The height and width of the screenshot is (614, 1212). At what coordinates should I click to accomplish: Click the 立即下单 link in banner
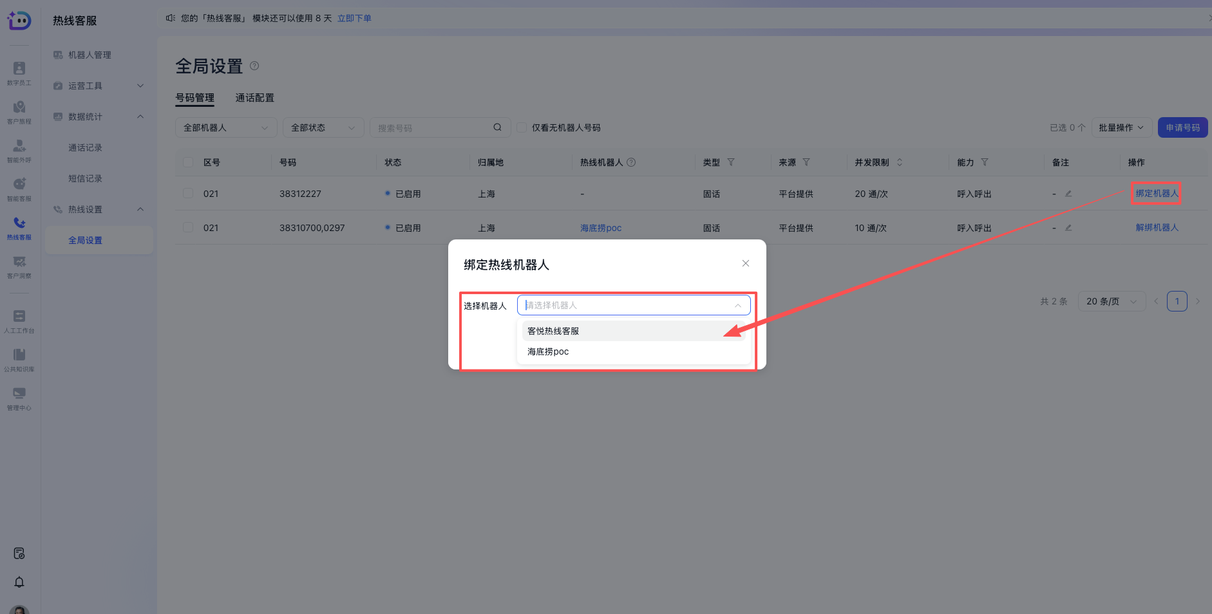[354, 18]
